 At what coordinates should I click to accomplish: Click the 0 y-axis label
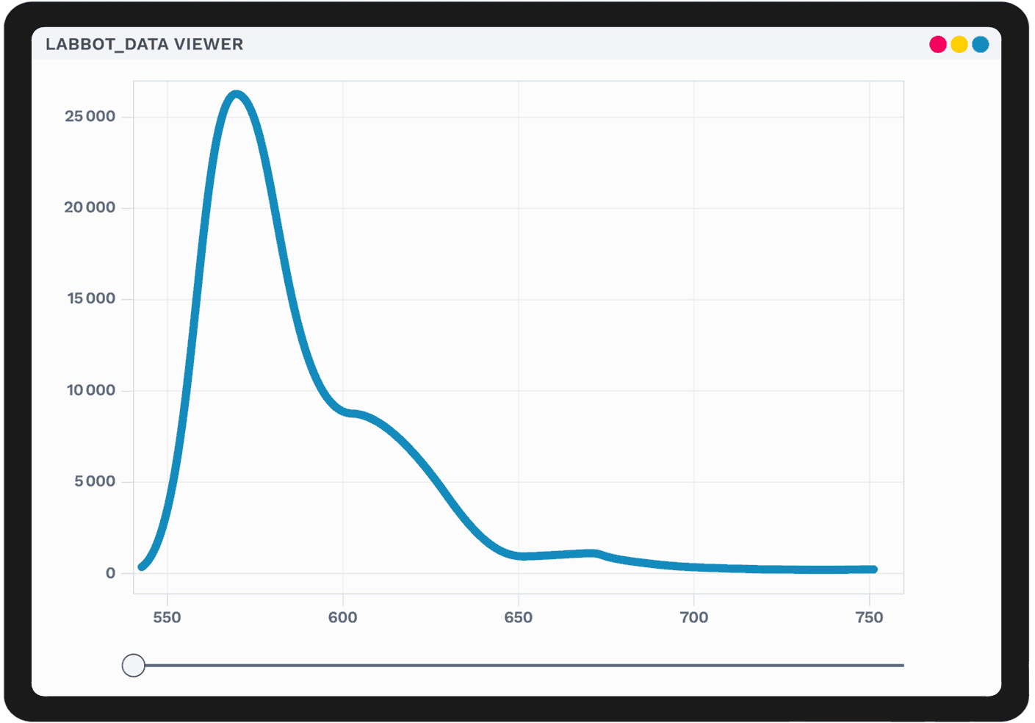(x=110, y=573)
